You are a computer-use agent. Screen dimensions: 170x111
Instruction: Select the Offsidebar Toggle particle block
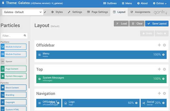coord(49,103)
